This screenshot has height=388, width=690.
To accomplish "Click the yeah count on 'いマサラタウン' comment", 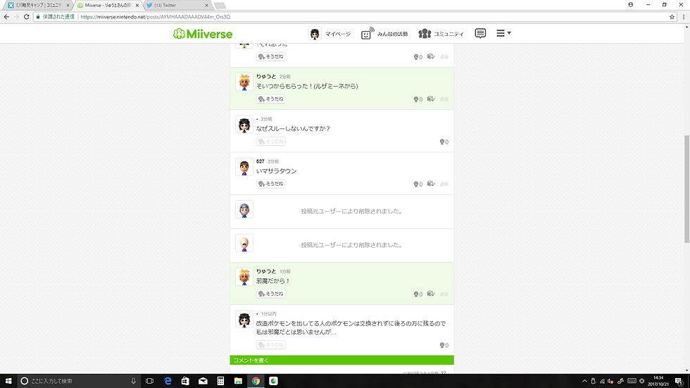I will pyautogui.click(x=418, y=184).
